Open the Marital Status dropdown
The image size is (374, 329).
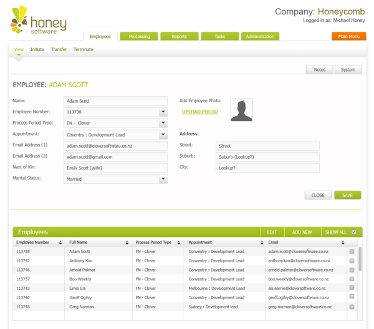click(x=163, y=179)
